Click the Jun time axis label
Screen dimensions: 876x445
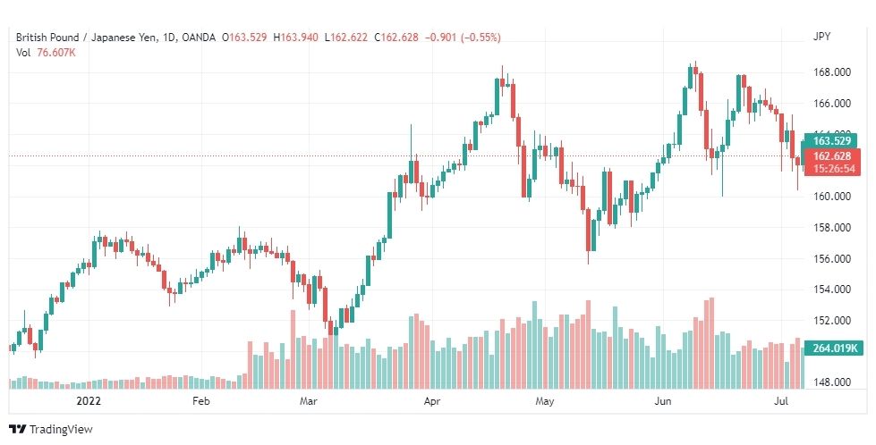pos(662,401)
